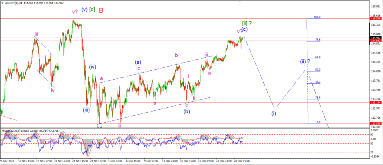
Task: Select the green [ii] ? wave label
Action: tap(247, 23)
